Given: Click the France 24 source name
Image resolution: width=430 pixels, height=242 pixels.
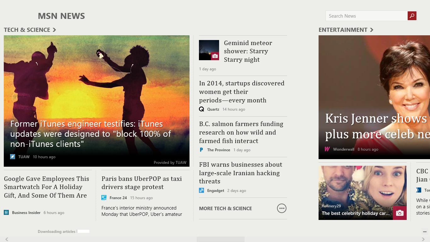Looking at the screenshot, I should [x=118, y=198].
